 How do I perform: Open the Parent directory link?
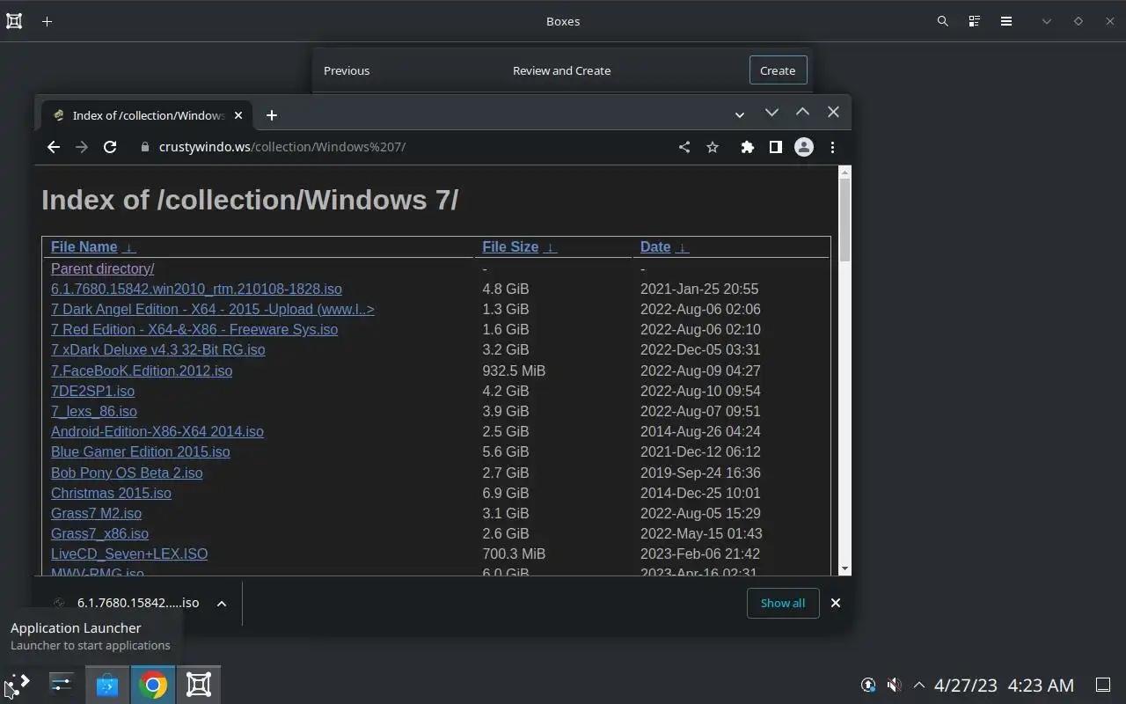[x=102, y=268]
